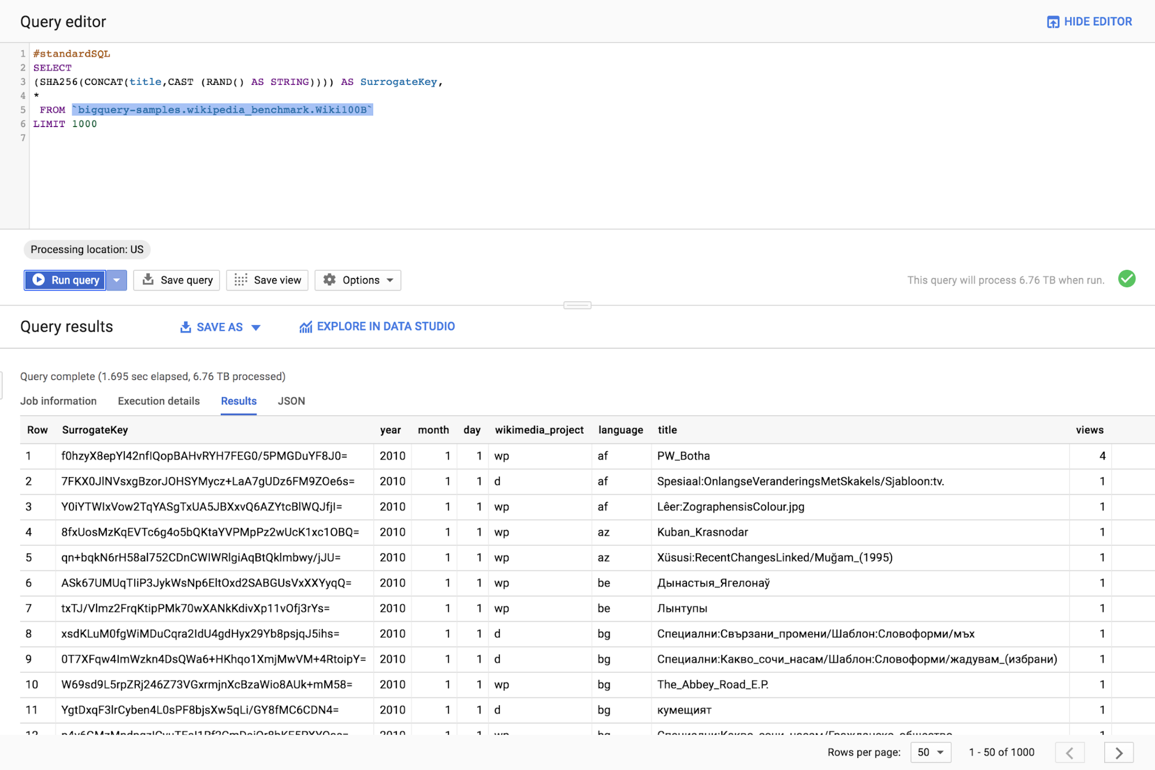
Task: Click the HIDE EDITOR link
Action: (x=1098, y=22)
